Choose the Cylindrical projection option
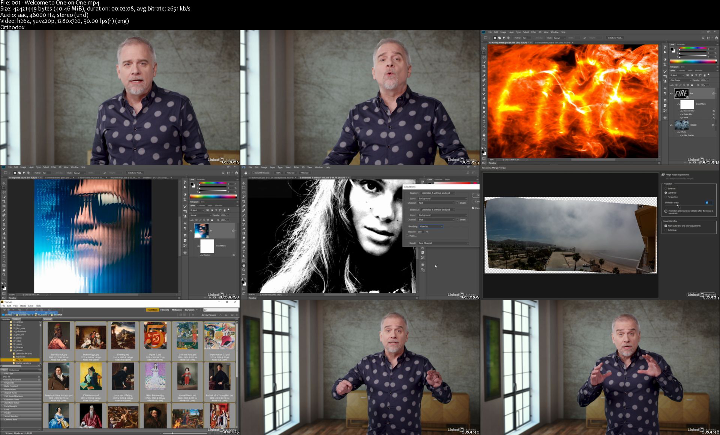720x435 pixels. (x=666, y=193)
